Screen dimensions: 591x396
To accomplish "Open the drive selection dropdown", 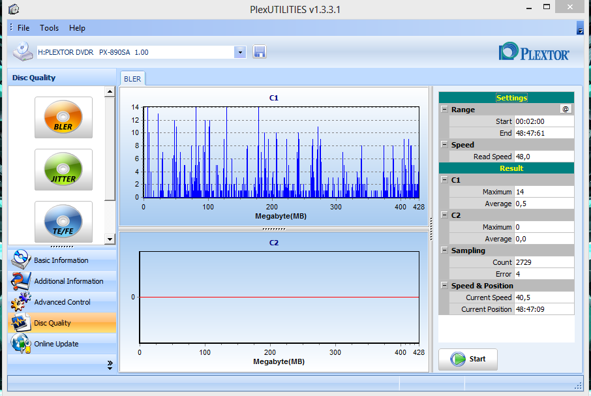I will (x=239, y=52).
